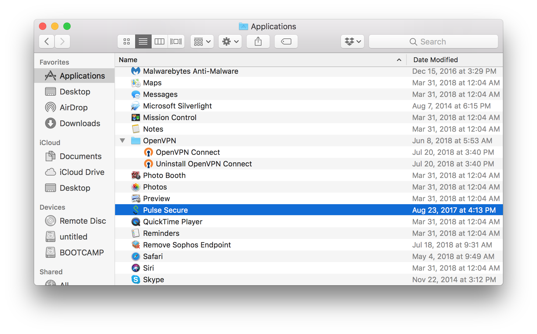Click the OpenVPN folder icon

tap(136, 141)
